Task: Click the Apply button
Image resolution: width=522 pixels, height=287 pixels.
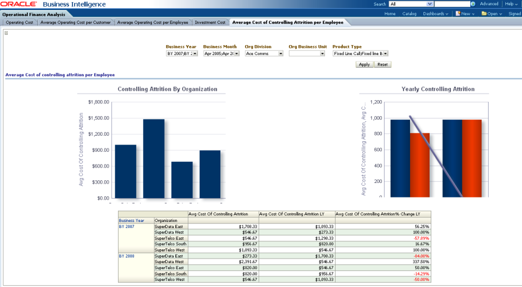Action: click(x=364, y=65)
